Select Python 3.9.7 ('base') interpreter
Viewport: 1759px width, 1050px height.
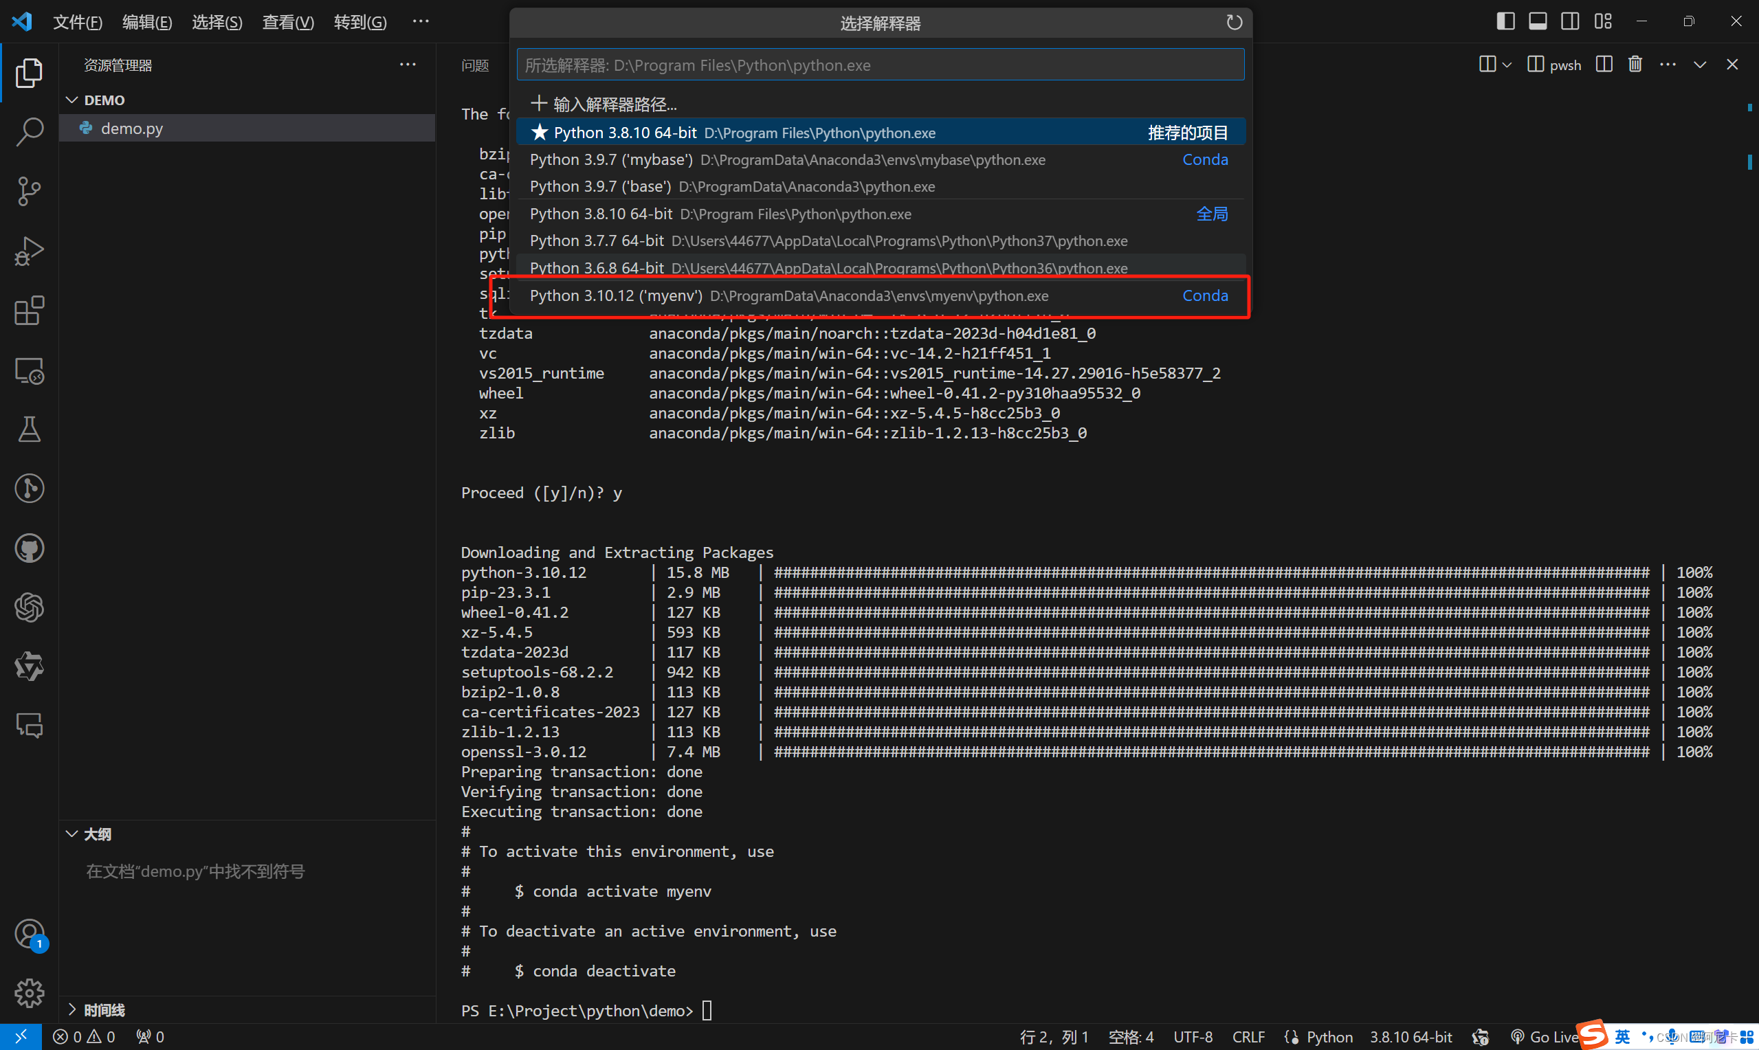(881, 186)
